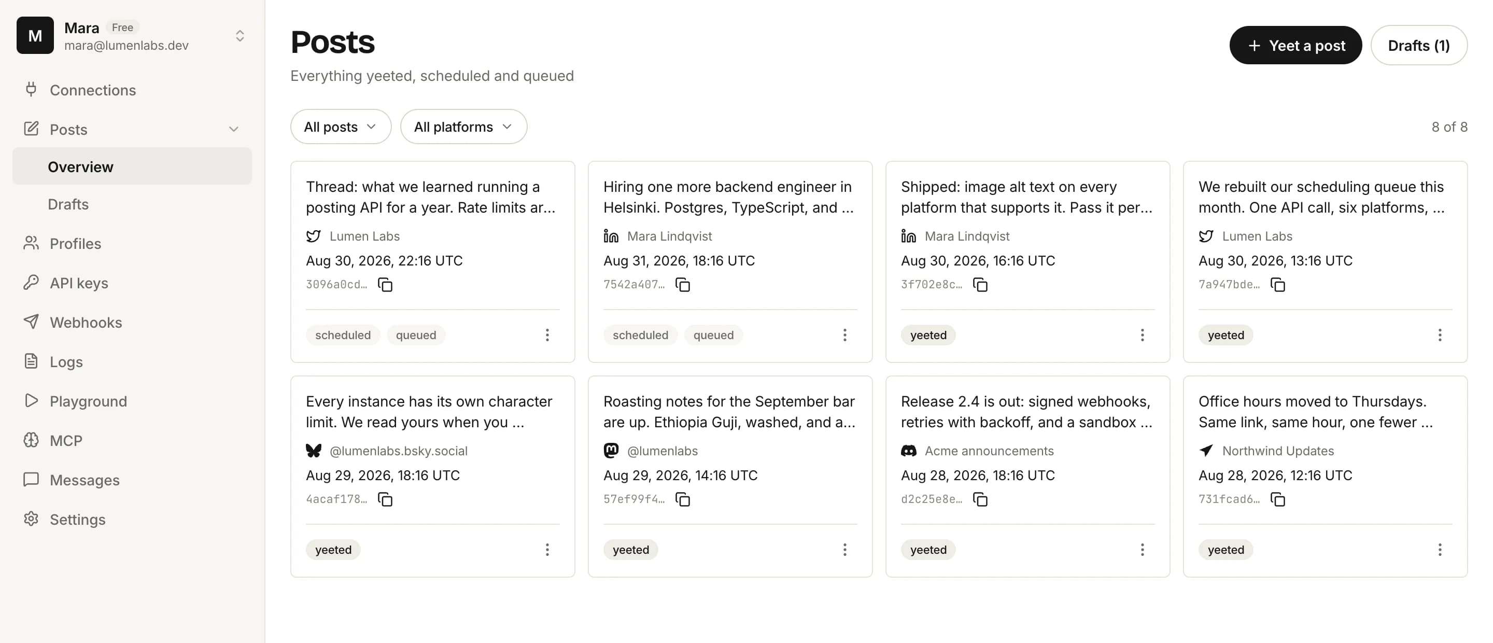Open options menu for Every instance post
This screenshot has width=1493, height=643.
546,550
